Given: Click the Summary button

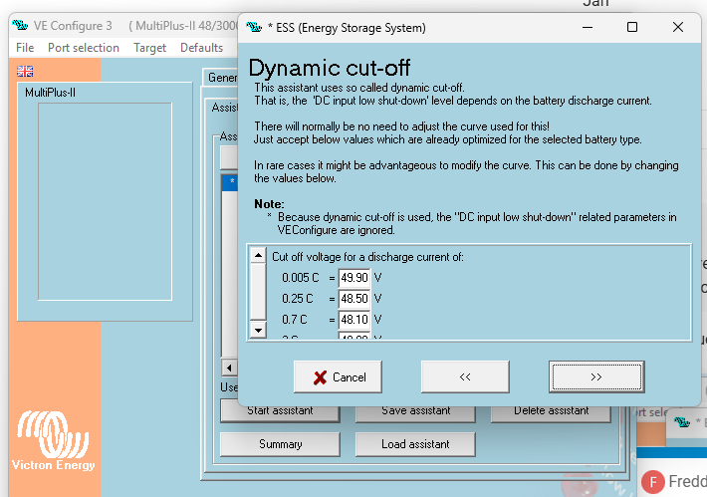Looking at the screenshot, I should coord(280,444).
